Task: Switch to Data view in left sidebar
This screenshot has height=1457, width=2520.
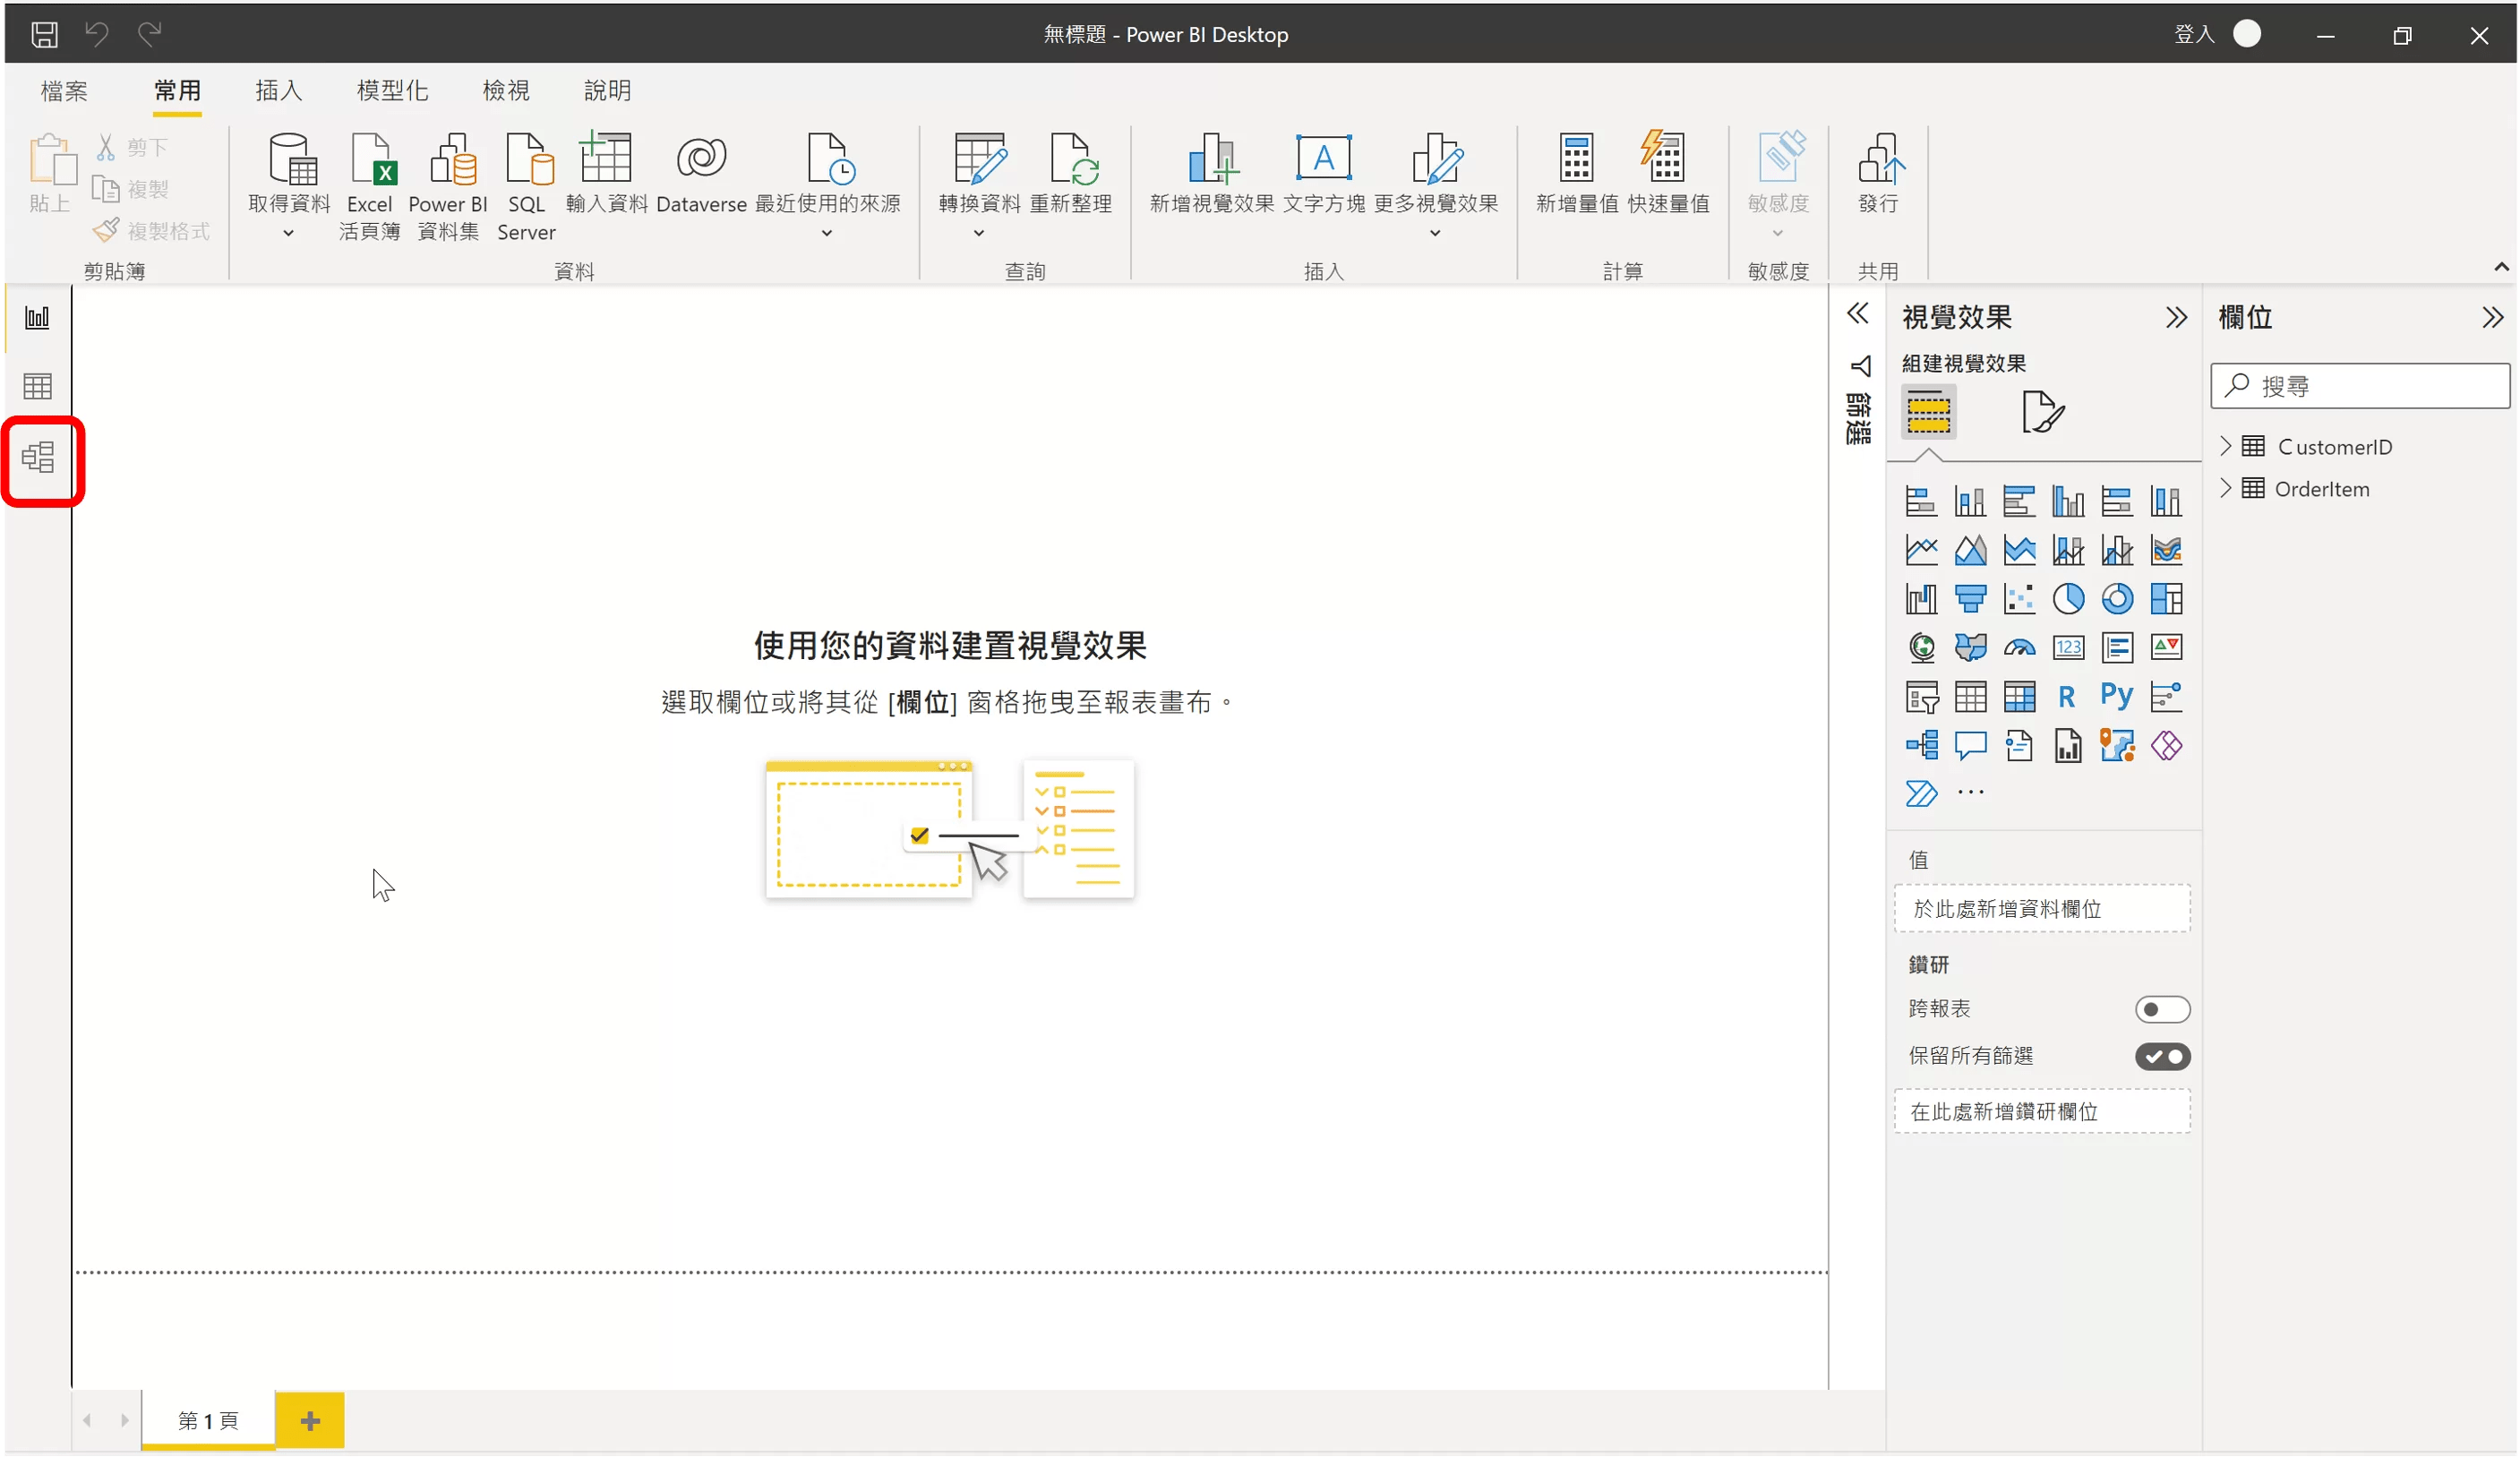Action: (38, 386)
